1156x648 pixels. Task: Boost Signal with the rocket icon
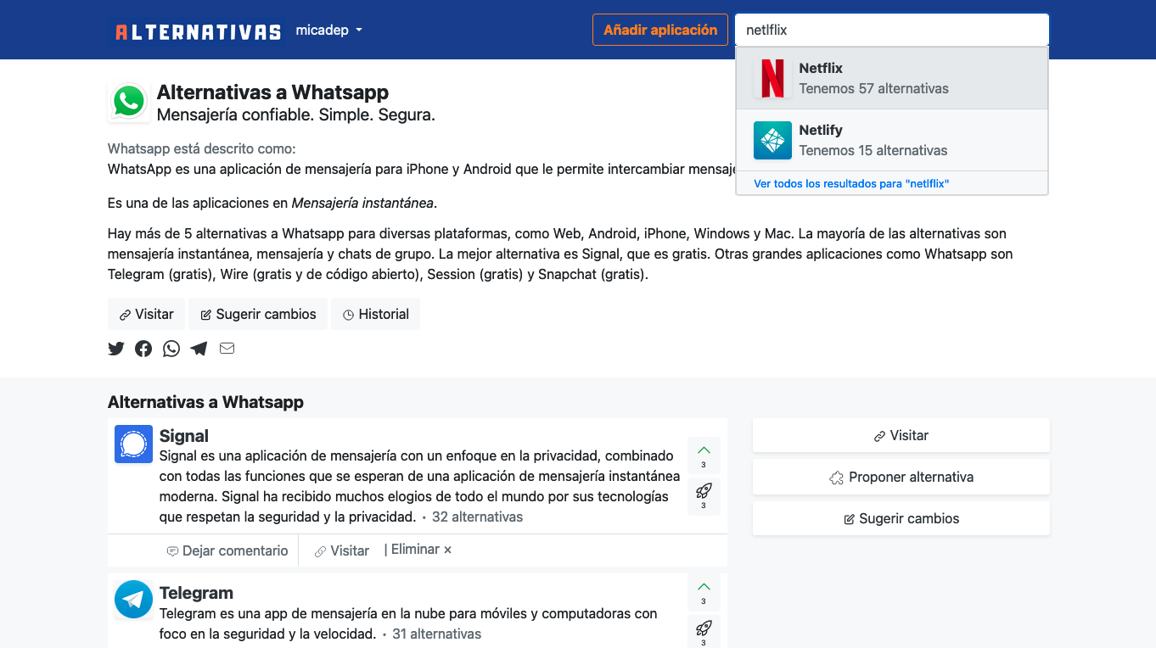[704, 495]
